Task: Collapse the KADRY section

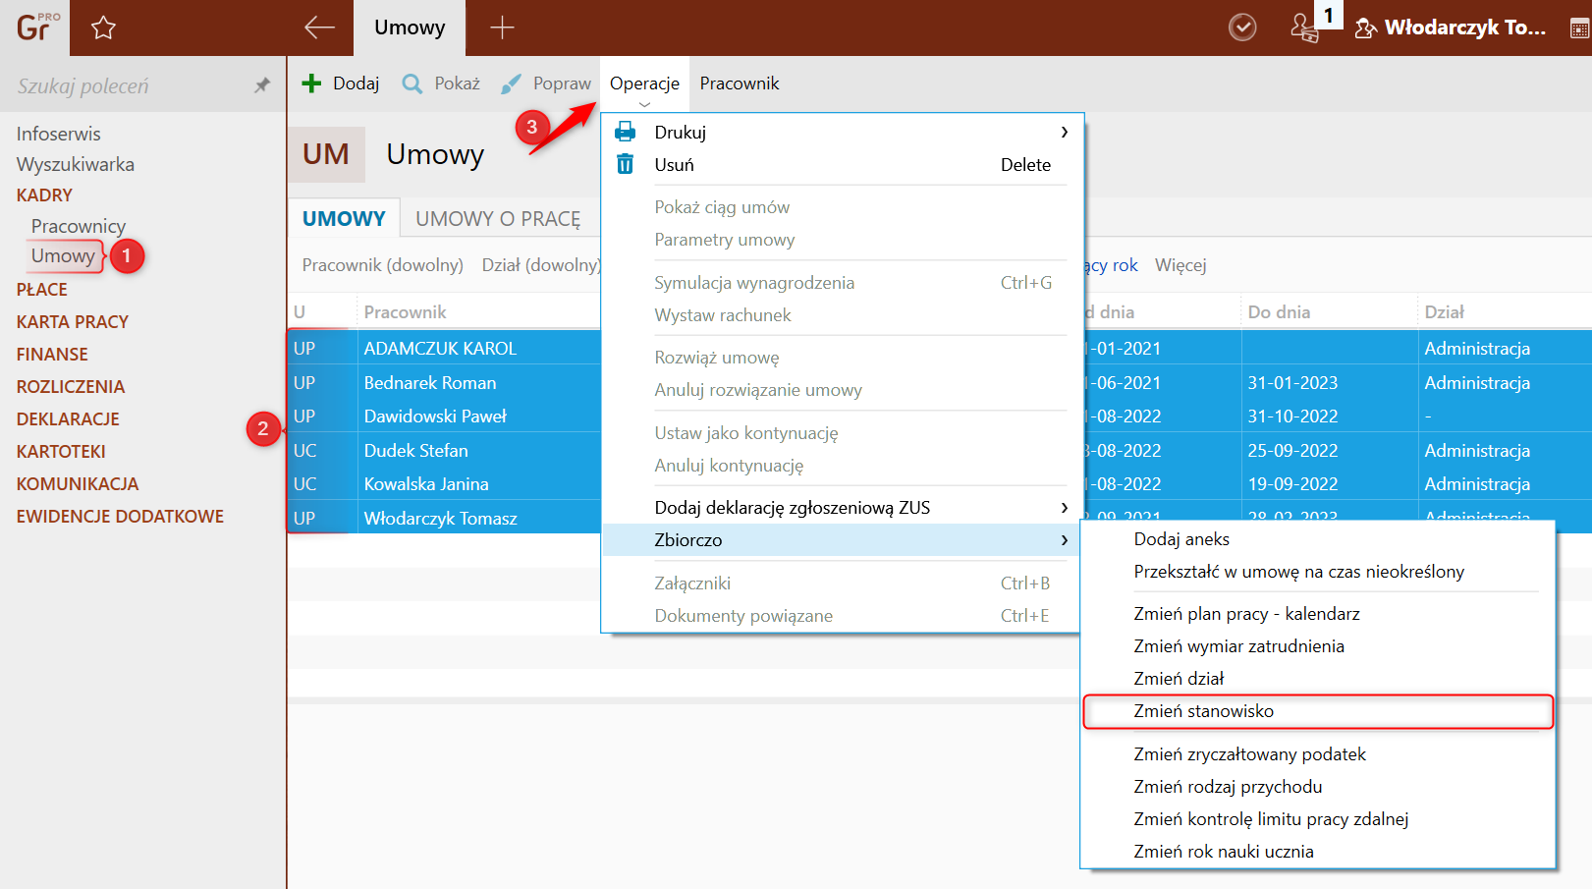Action: click(x=44, y=194)
